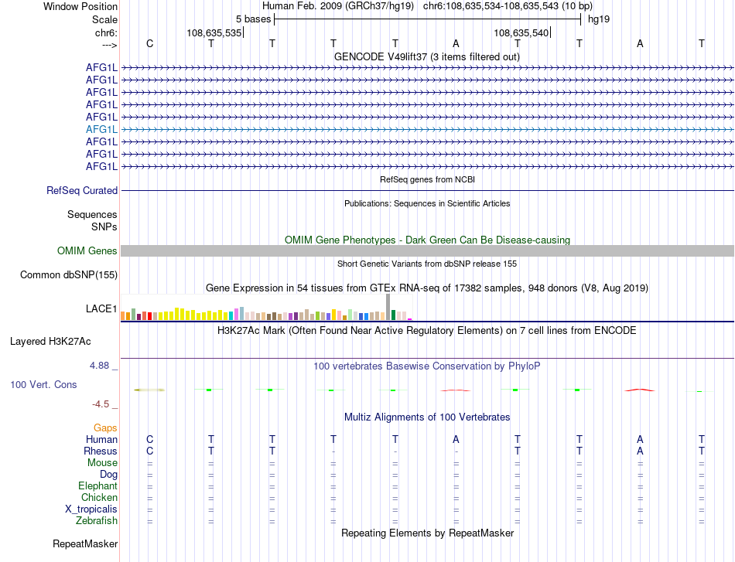Click the Sequences subtrack label
Screen dimensions: 735x562
pos(92,214)
